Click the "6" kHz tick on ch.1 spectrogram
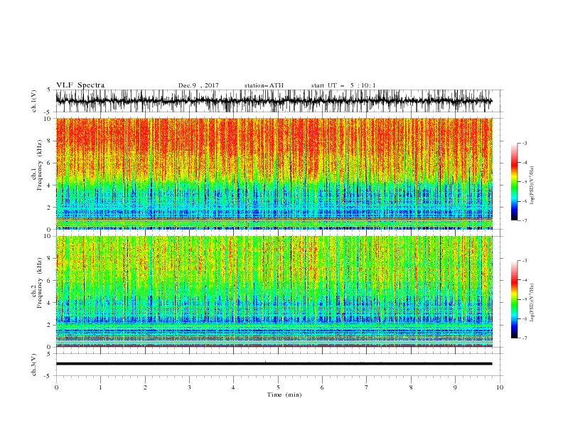This screenshot has width=563, height=435. [x=49, y=163]
